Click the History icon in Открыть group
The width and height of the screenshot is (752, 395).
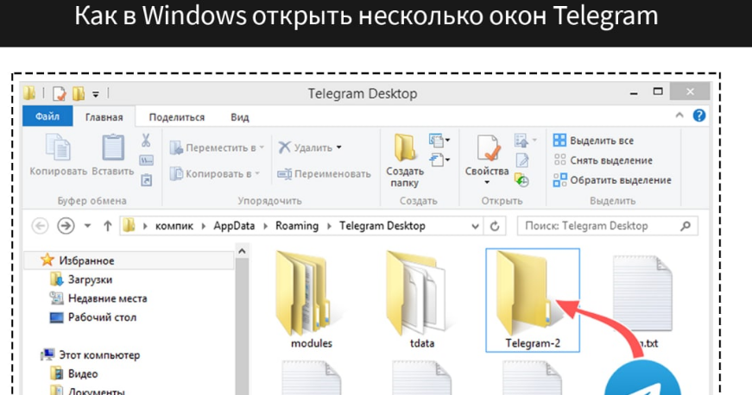pos(521,180)
